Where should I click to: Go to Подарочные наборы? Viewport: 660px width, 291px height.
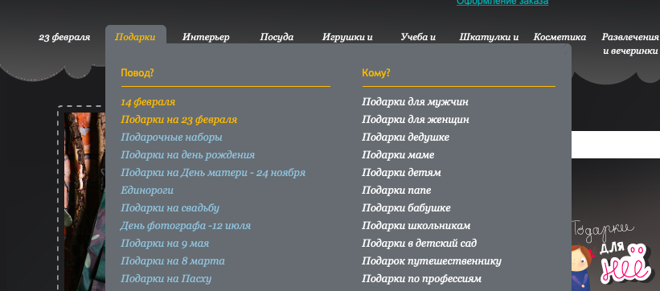coord(171,137)
